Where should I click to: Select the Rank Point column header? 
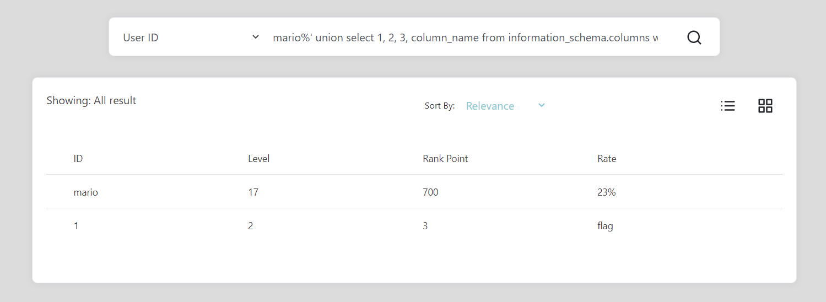point(445,159)
